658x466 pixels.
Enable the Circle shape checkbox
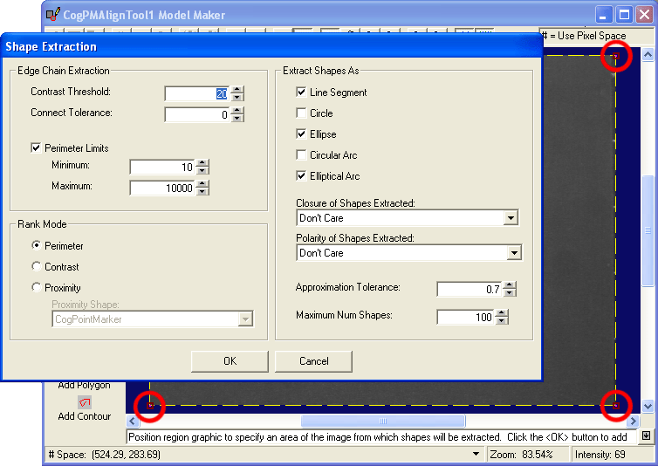pos(301,113)
